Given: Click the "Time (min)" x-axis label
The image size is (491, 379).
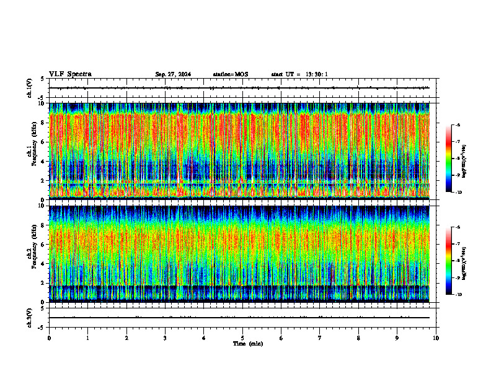Looking at the screenshot, I should [248, 344].
